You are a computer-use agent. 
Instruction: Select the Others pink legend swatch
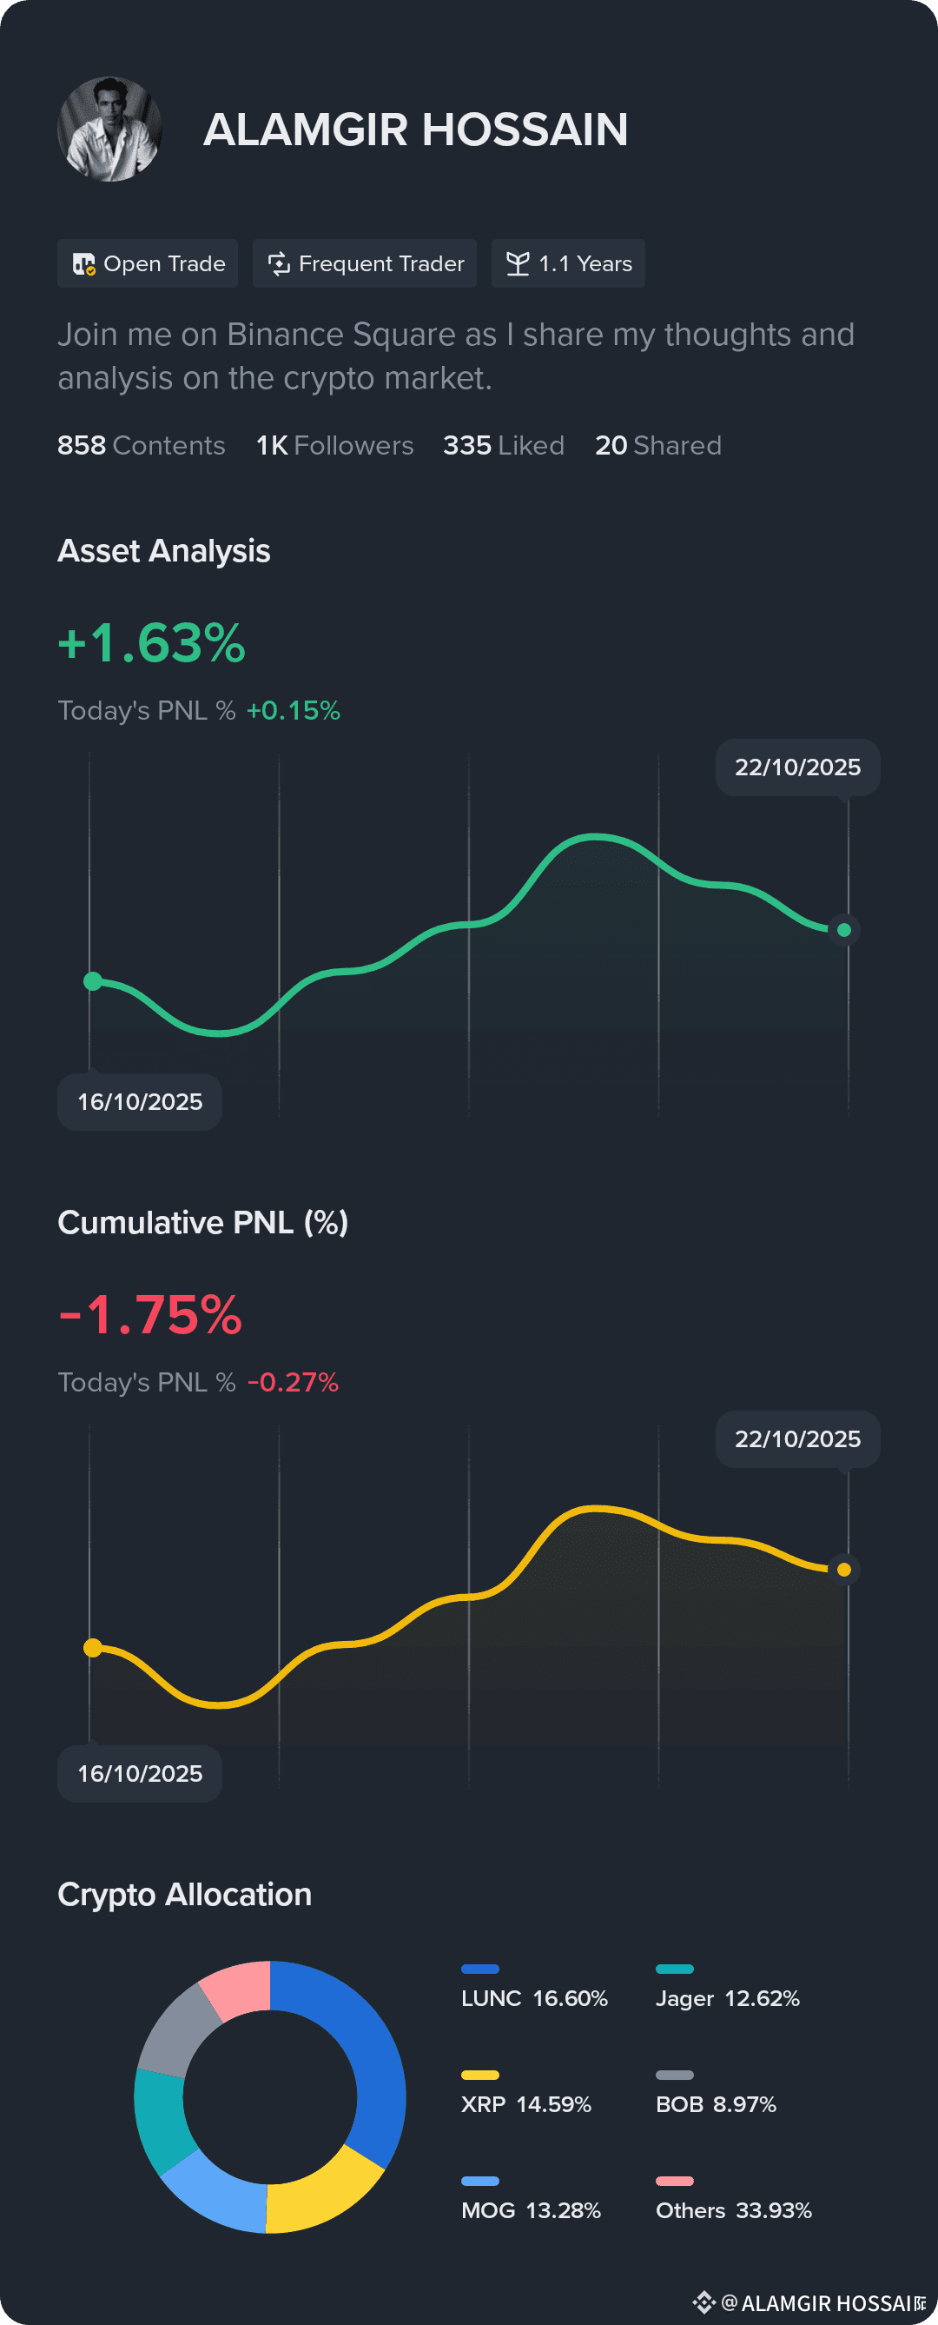(675, 2181)
